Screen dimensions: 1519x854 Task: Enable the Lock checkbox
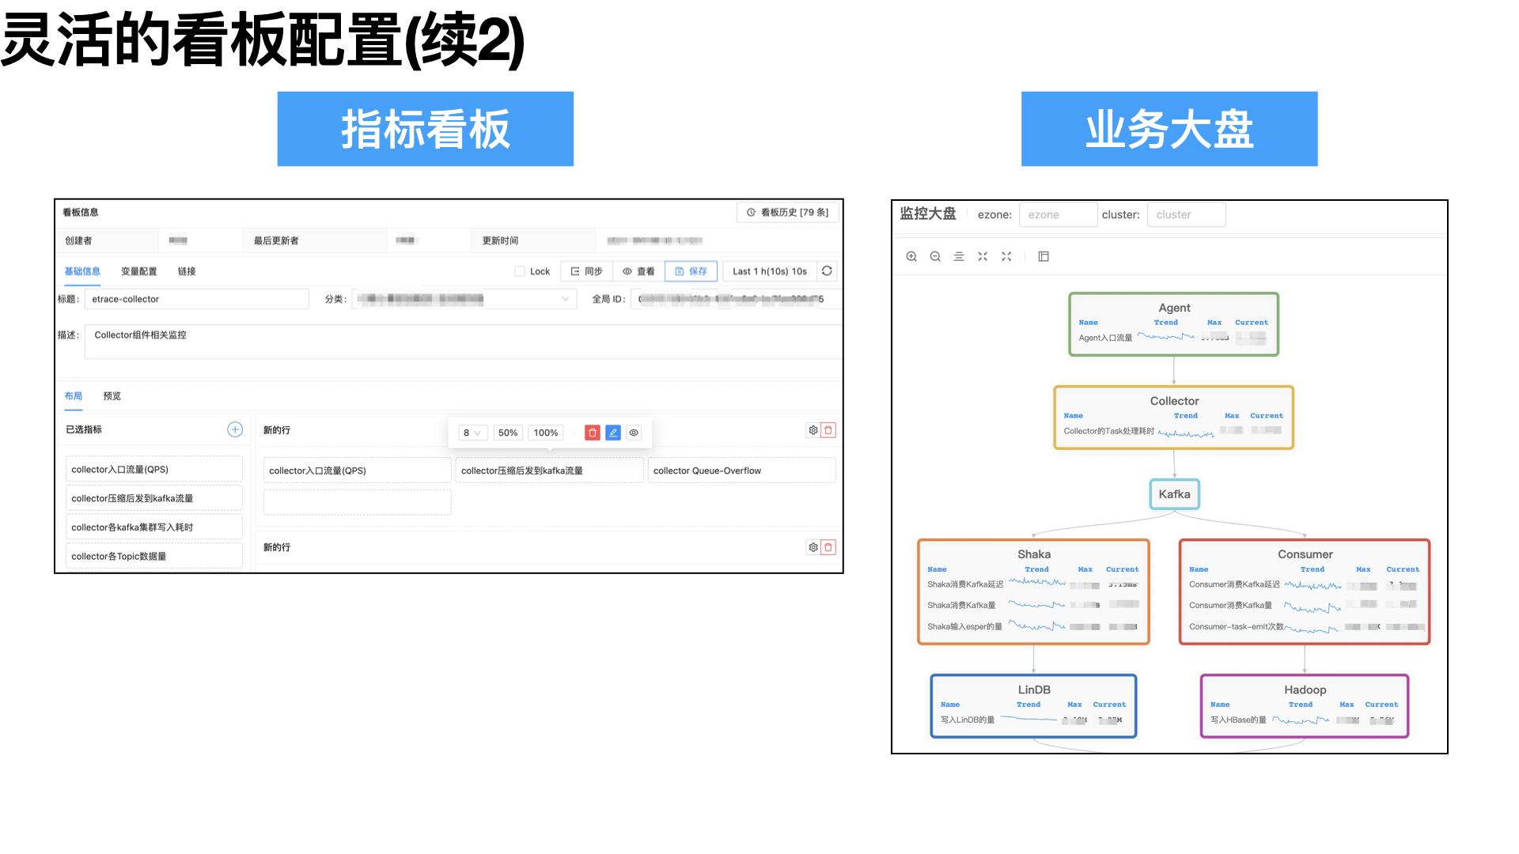click(x=520, y=271)
